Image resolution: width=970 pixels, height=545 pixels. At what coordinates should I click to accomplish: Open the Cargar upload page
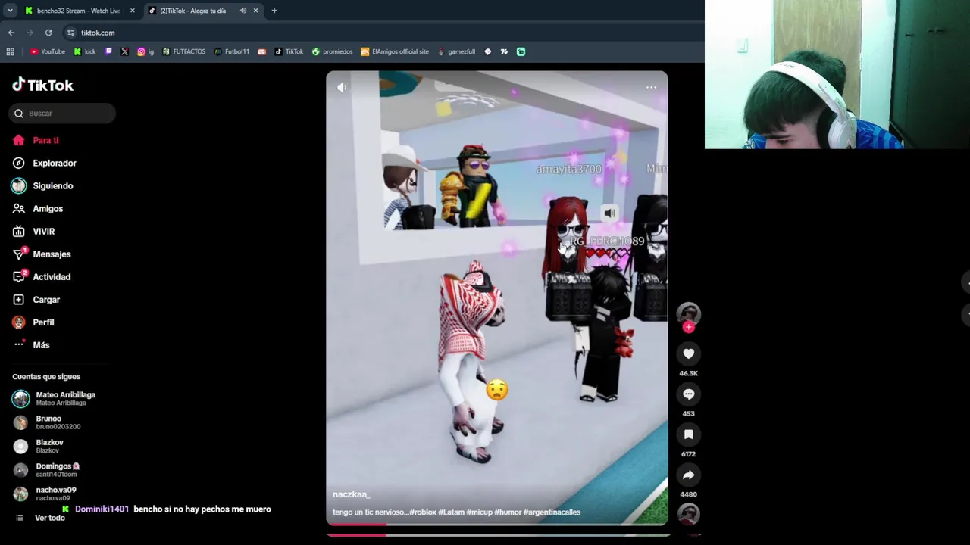click(36, 299)
